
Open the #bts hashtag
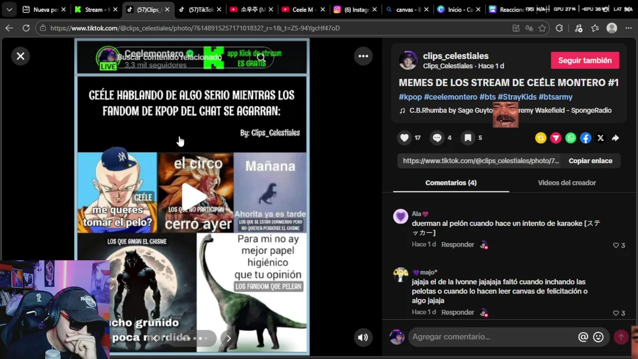click(x=487, y=97)
